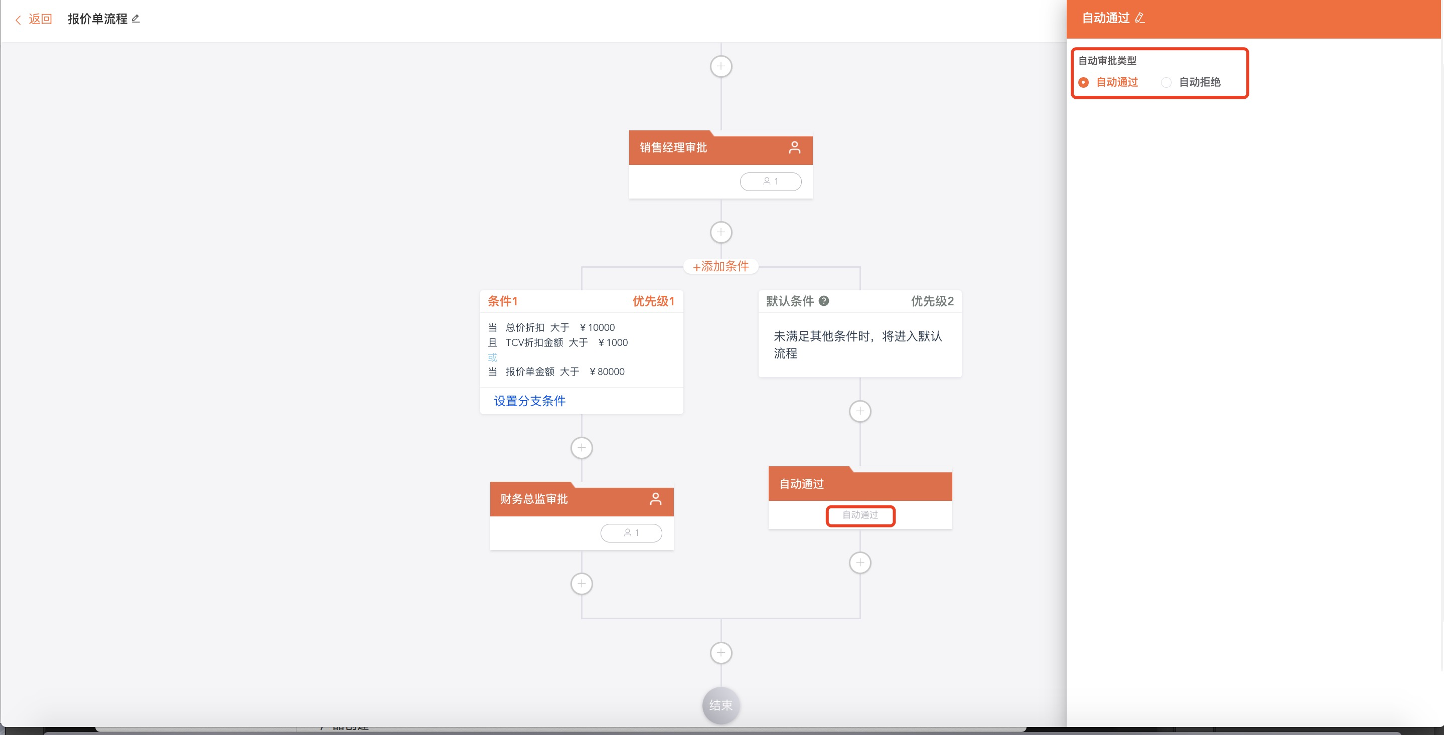Viewport: 1444px width, 735px height.
Task: Select the 自动拒绝 radio option
Action: pyautogui.click(x=1167, y=82)
